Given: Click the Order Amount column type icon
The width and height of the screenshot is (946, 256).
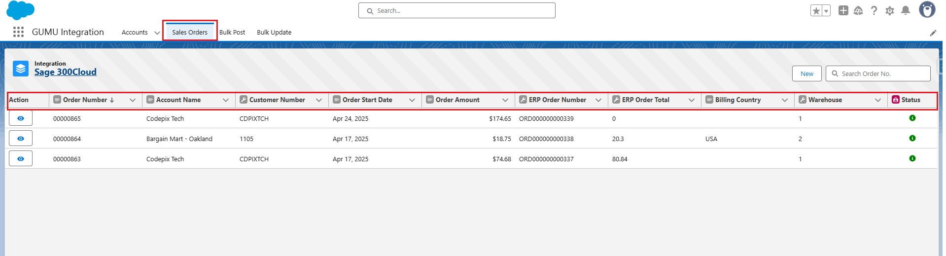Looking at the screenshot, I should [430, 100].
